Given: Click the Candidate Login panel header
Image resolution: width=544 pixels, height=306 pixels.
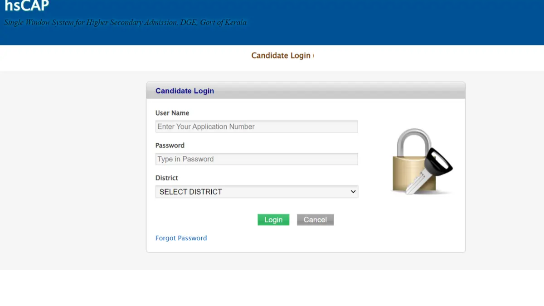Looking at the screenshot, I should (306, 91).
